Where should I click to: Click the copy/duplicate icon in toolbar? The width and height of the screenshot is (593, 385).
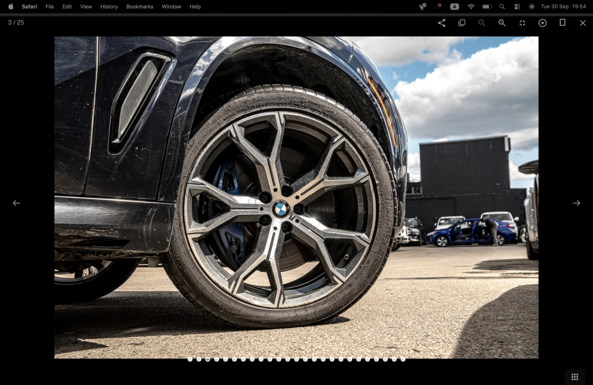tap(462, 23)
